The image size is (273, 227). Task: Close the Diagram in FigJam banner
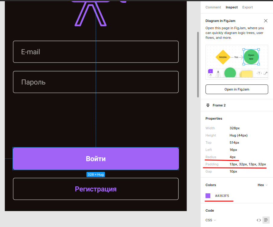pyautogui.click(x=265, y=21)
